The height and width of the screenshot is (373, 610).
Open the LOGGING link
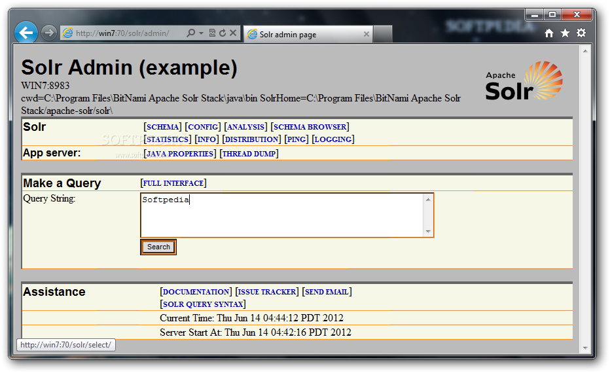[333, 139]
